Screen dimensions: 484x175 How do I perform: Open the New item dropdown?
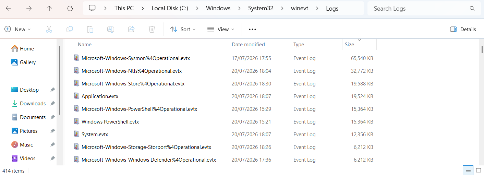tap(17, 29)
